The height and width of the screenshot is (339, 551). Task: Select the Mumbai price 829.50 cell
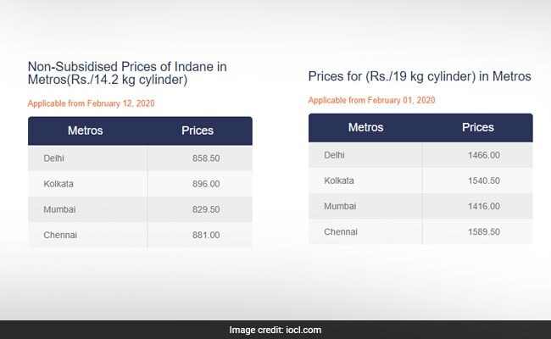[206, 209]
